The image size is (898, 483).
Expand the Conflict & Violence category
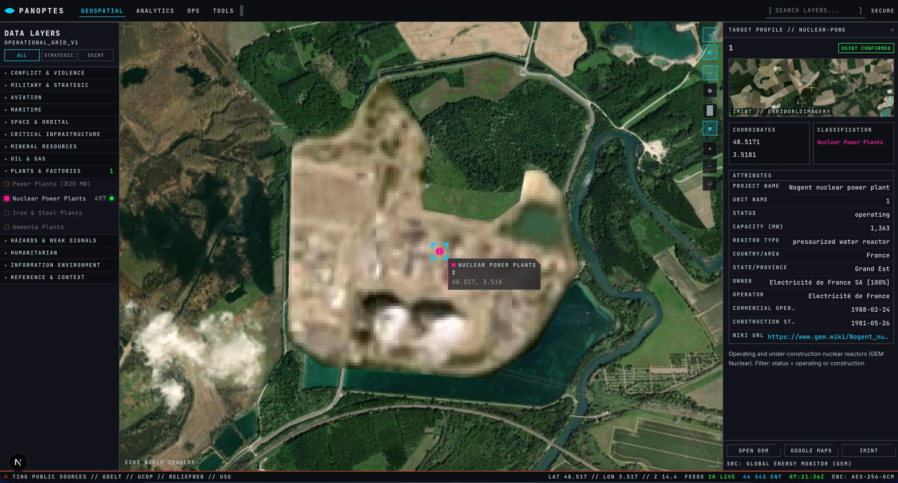point(59,73)
